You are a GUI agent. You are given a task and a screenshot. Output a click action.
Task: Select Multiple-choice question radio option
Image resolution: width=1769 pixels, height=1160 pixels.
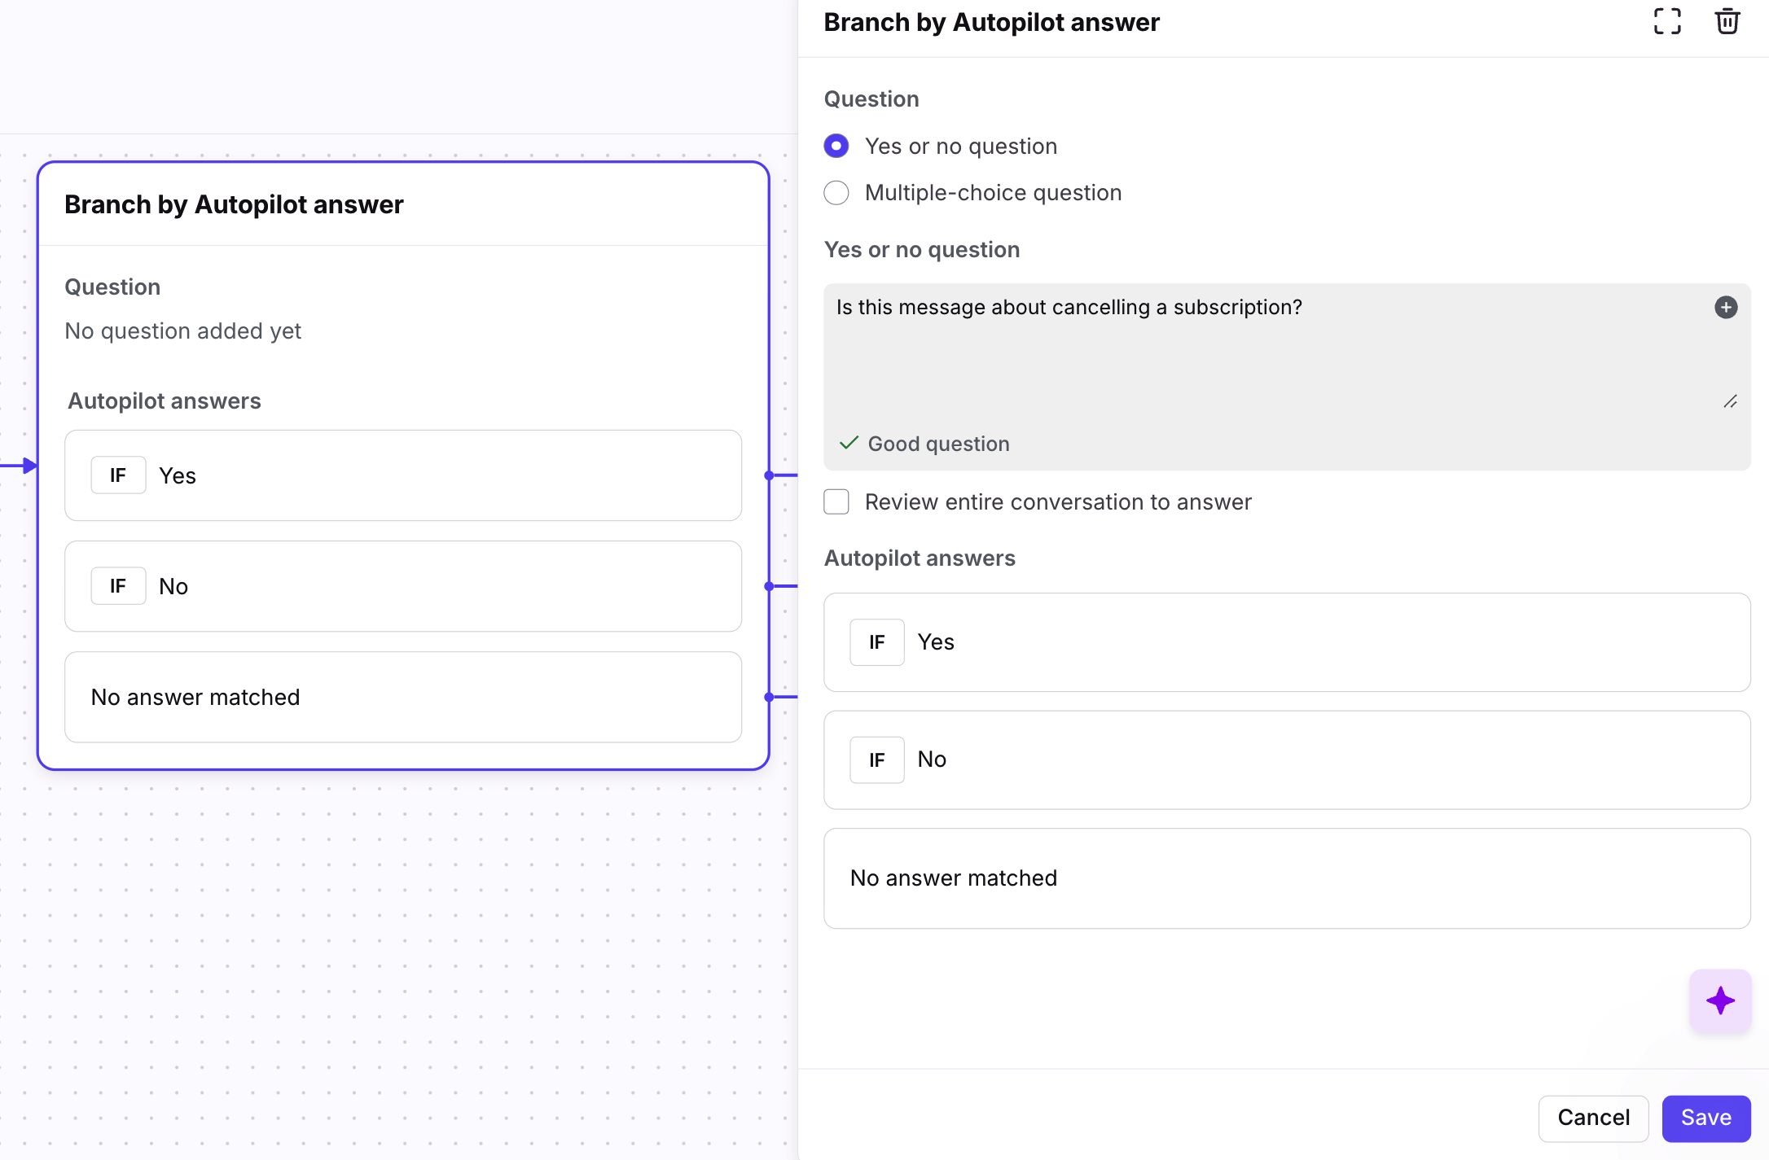(x=836, y=193)
